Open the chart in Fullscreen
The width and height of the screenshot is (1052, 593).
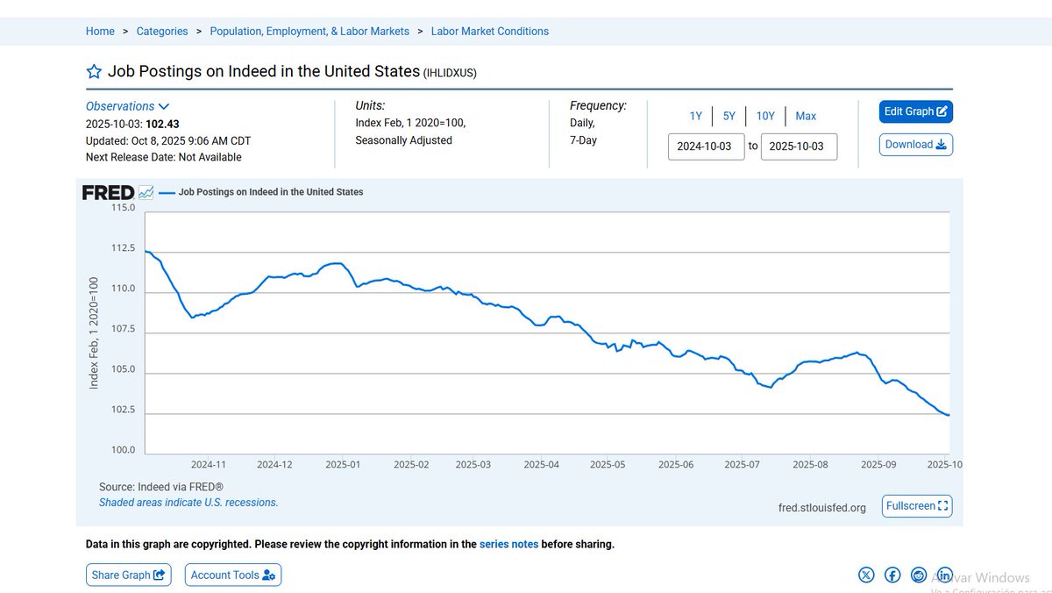click(917, 506)
